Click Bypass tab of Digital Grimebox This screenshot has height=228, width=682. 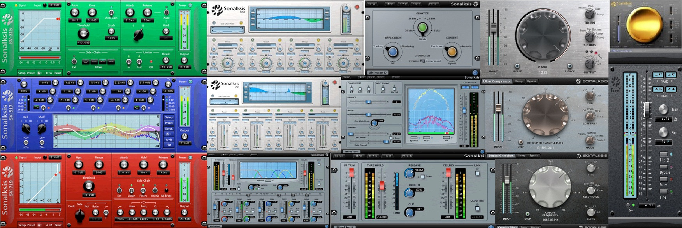tap(534, 156)
